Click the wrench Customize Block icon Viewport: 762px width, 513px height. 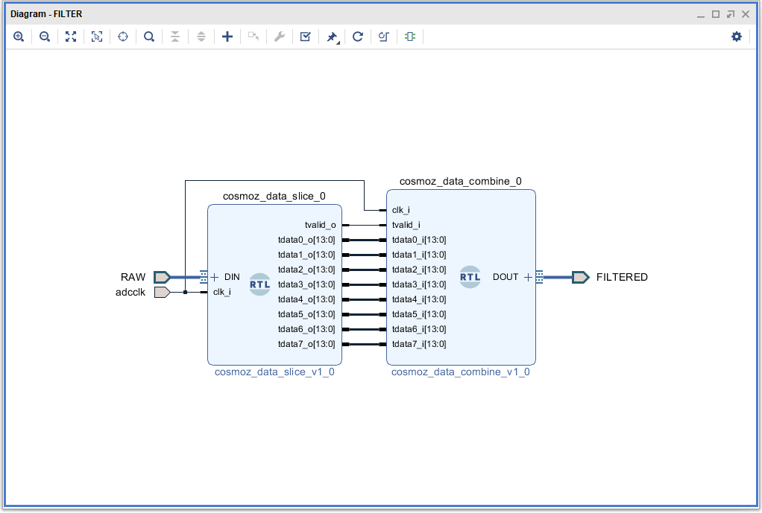click(x=280, y=36)
